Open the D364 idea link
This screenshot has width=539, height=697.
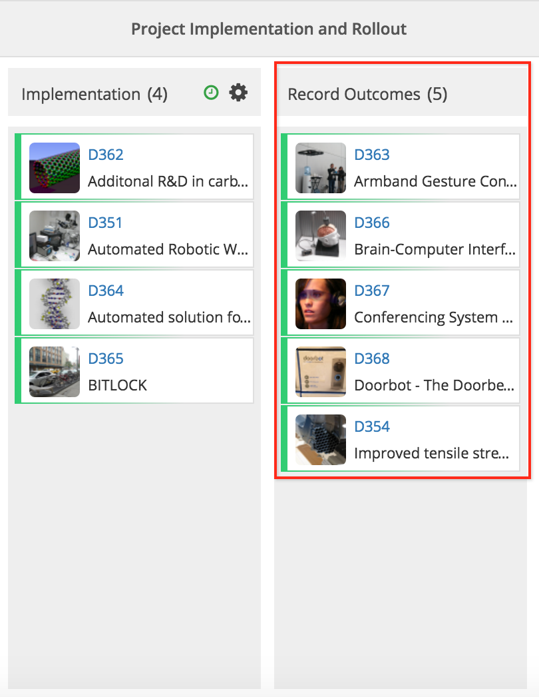[x=106, y=291]
